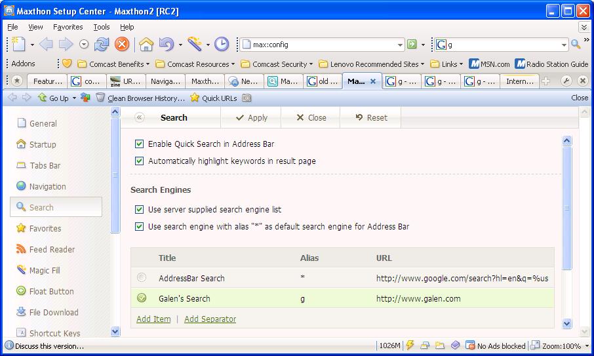This screenshot has height=356, width=594.
Task: Expand Comcast Security folder
Action: (x=277, y=64)
